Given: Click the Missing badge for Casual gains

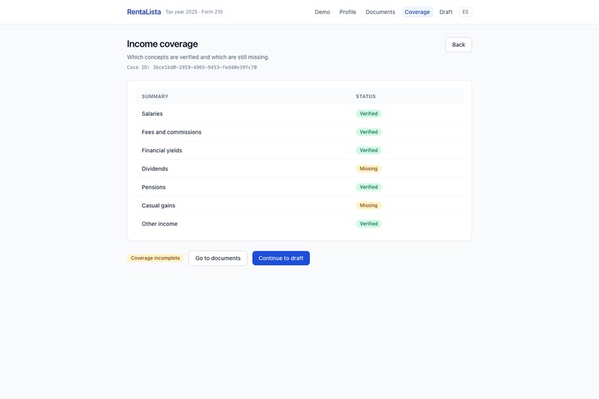Looking at the screenshot, I should (x=369, y=205).
